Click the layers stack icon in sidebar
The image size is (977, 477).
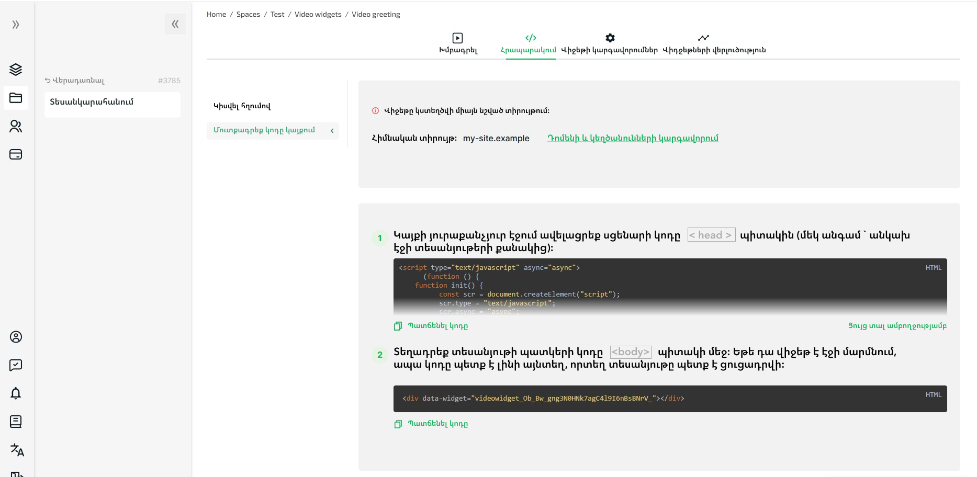point(16,70)
